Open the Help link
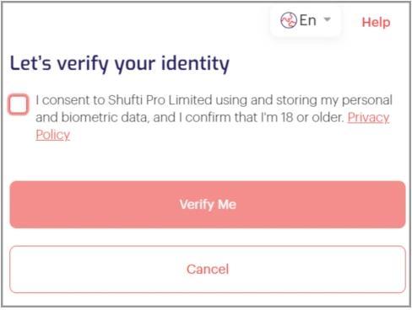This screenshot has width=412, height=310. (376, 22)
